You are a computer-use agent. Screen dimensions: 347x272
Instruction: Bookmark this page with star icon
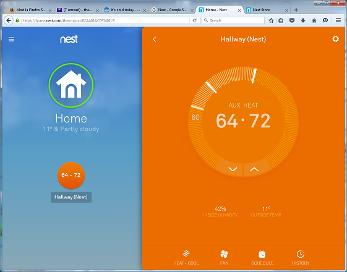(271, 20)
